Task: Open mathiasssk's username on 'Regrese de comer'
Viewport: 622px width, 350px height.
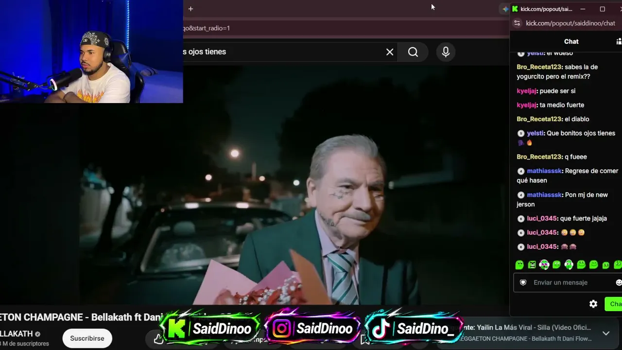Action: coord(545,171)
